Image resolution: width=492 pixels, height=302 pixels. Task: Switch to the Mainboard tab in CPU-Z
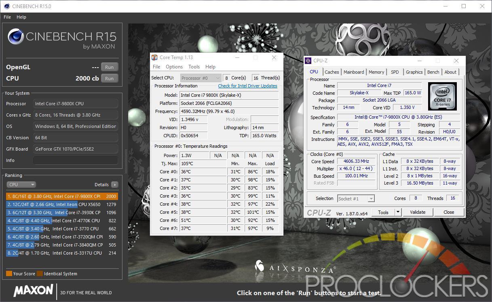(354, 72)
